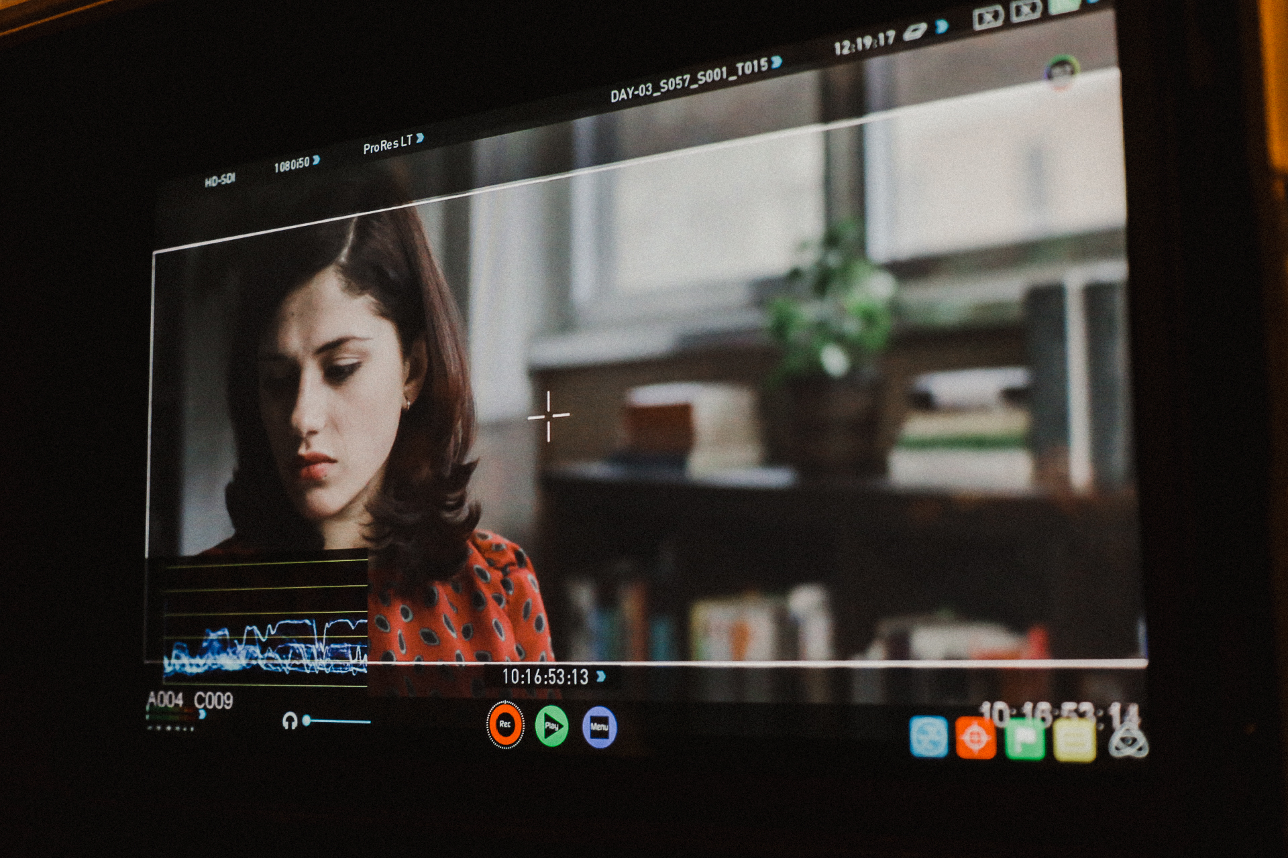Tap the A004 C009 clip label
Viewport: 1288px width, 858px height.
[x=190, y=700]
